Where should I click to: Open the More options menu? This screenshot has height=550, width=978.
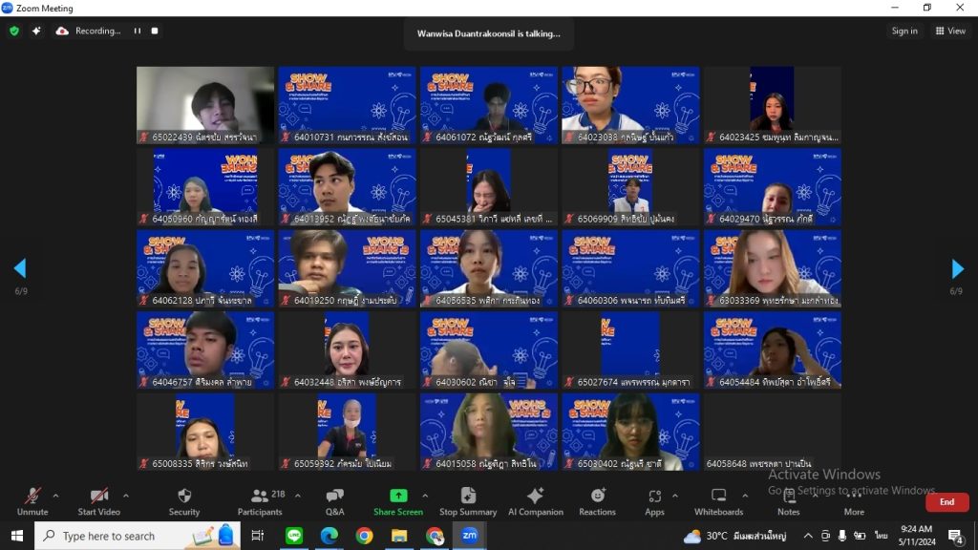[854, 502]
